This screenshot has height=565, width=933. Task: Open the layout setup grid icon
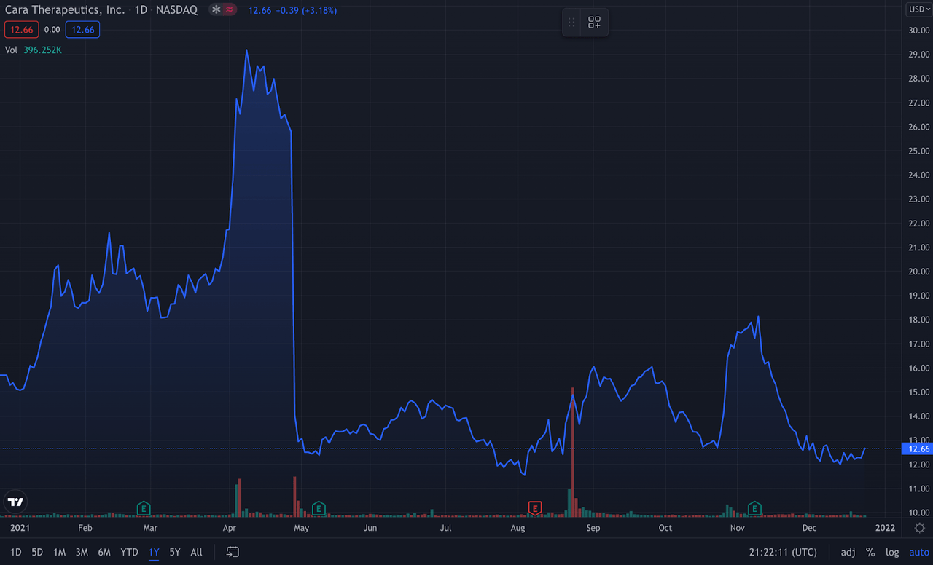pyautogui.click(x=594, y=23)
